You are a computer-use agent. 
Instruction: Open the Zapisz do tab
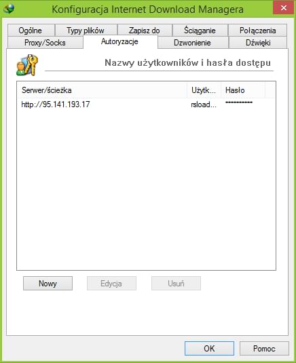(x=145, y=31)
